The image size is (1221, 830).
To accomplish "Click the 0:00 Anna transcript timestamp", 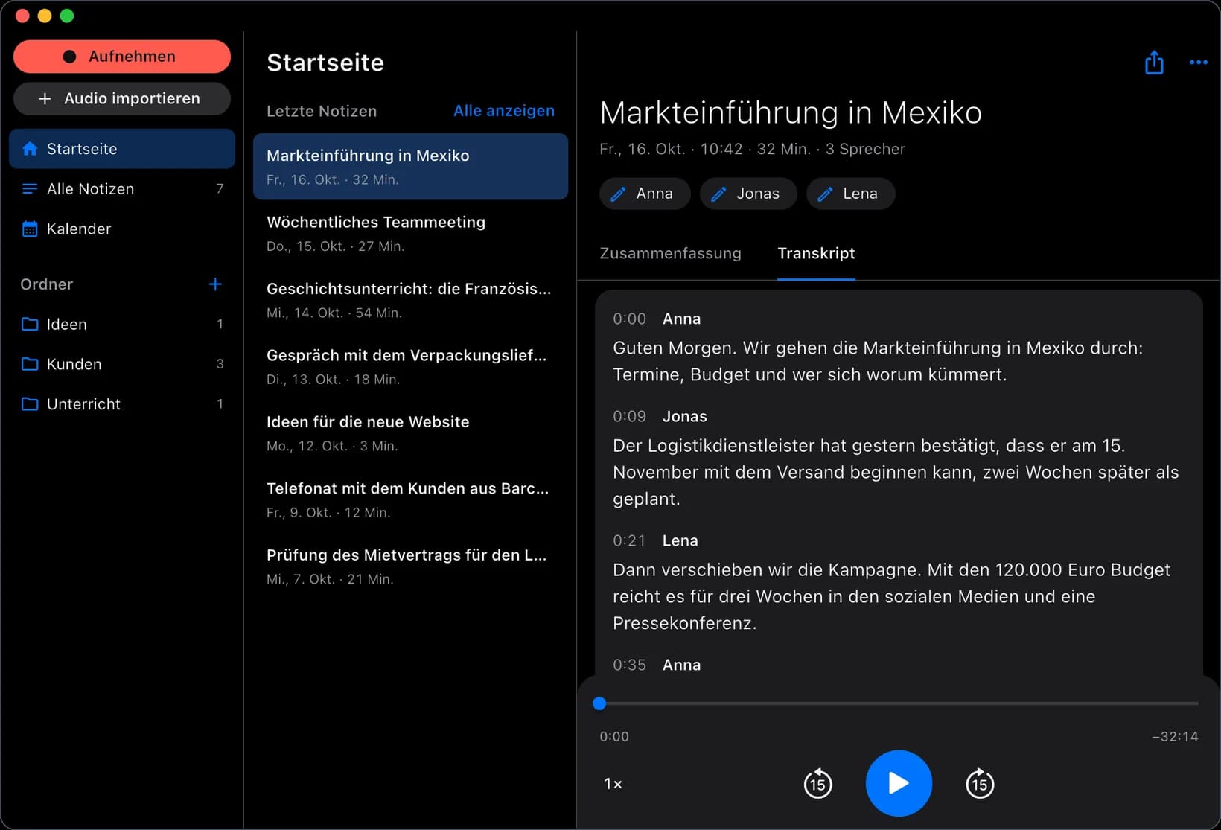I will (629, 319).
